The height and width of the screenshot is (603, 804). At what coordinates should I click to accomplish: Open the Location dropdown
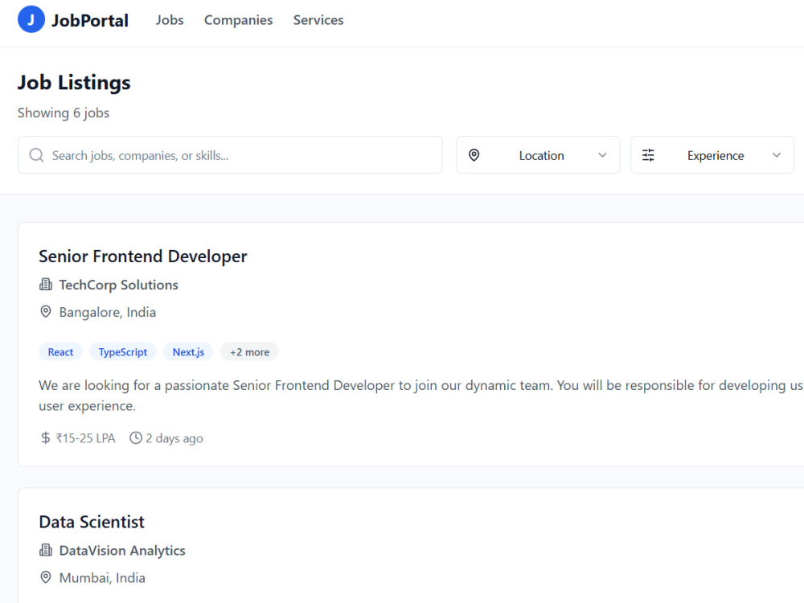538,155
